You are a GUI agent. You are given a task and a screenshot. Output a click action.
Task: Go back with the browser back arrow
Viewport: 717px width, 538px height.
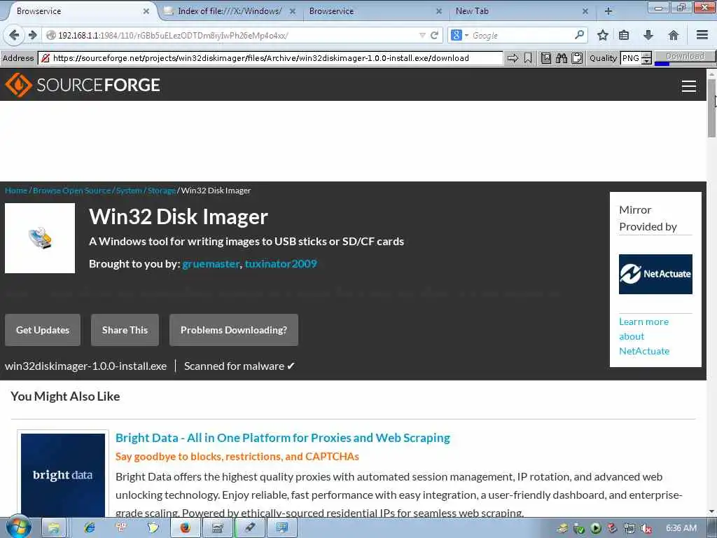click(x=14, y=35)
